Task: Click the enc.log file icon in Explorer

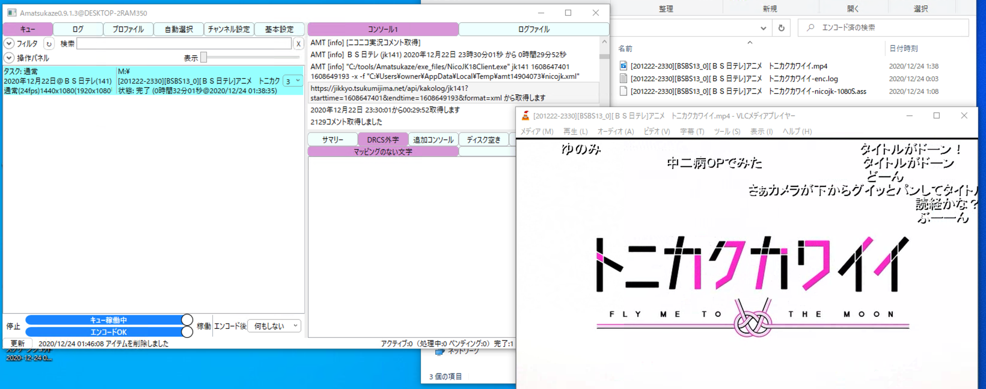Action: tap(623, 79)
